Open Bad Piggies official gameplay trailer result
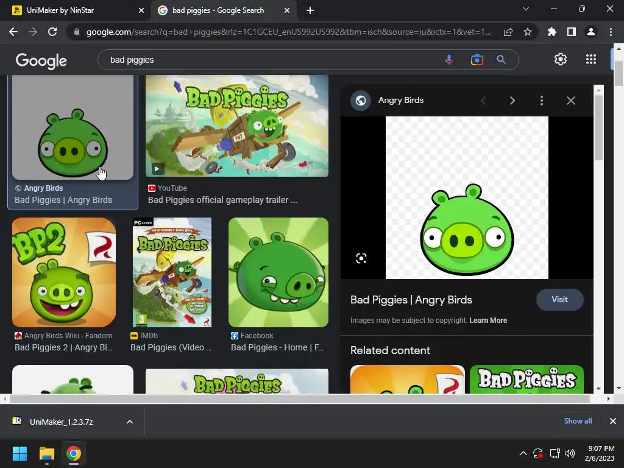 (x=222, y=200)
